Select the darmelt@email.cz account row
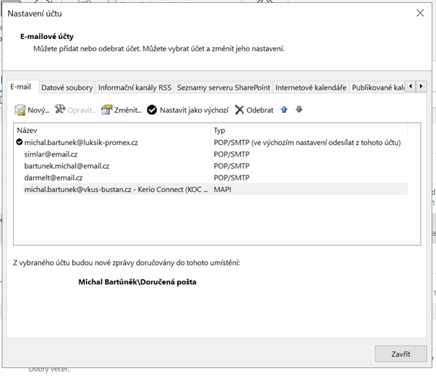Viewport: 436px width, 376px height. [x=53, y=178]
